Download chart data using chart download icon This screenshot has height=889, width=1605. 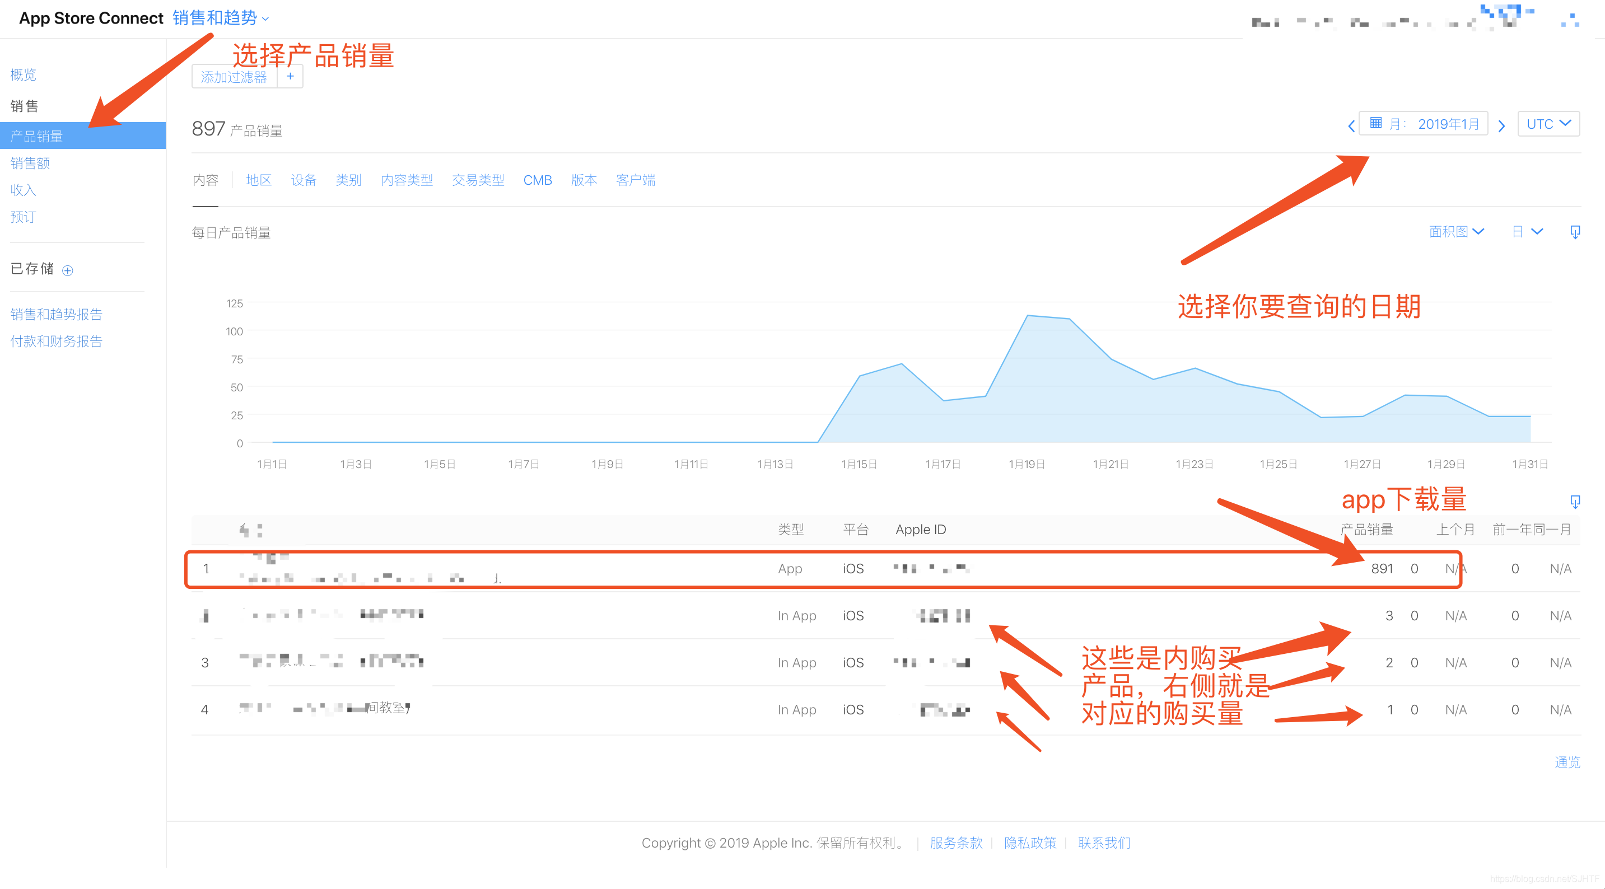click(1574, 232)
